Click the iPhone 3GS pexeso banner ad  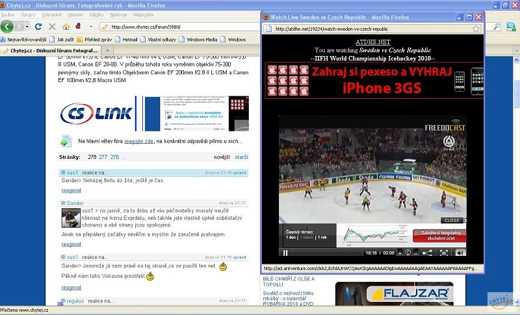click(x=374, y=80)
